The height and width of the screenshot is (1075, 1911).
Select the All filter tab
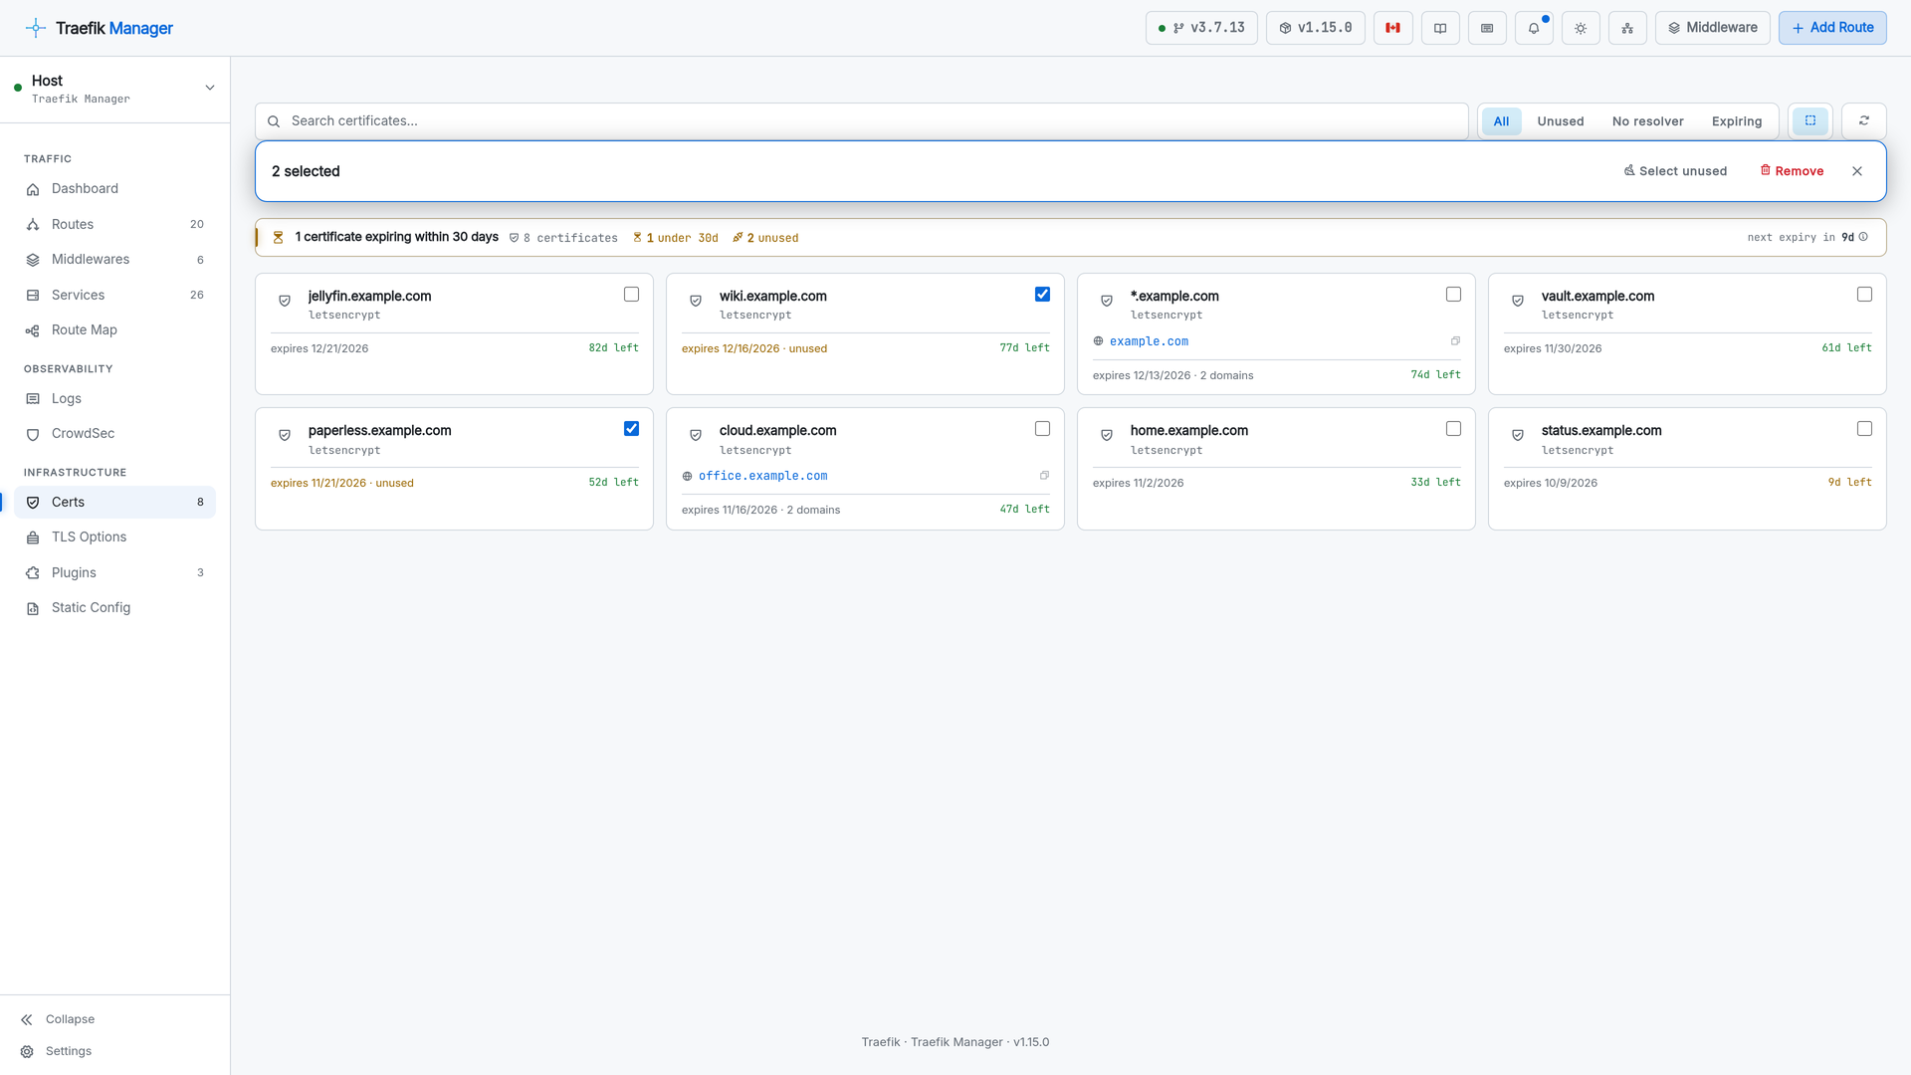1501,121
